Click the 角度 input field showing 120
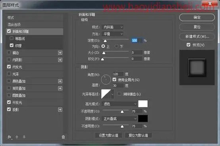The width and height of the screenshot is (220, 146). click(118, 74)
